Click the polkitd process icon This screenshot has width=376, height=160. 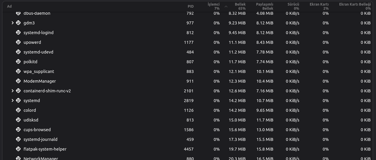(x=18, y=62)
